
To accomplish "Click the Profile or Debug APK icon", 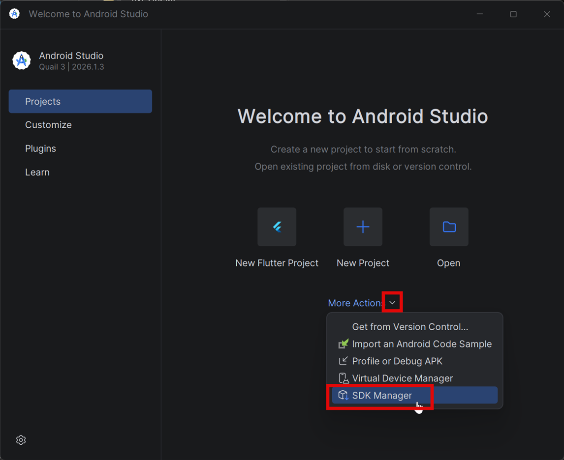I will tap(343, 361).
